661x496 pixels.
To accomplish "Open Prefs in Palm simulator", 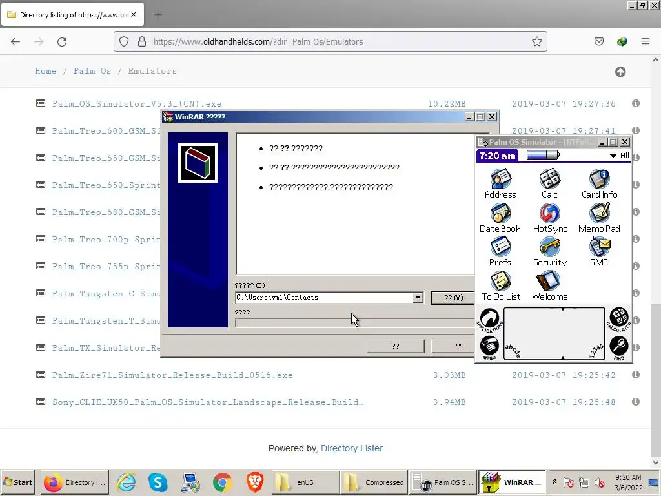I will [500, 251].
